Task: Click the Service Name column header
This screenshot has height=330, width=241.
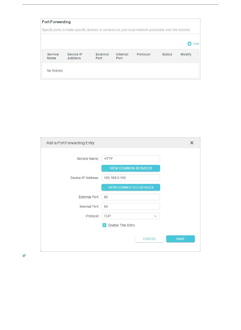Action: pyautogui.click(x=53, y=56)
